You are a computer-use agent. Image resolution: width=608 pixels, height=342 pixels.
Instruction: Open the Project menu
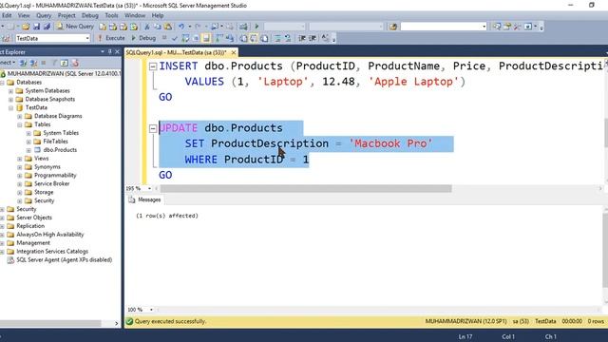coord(66,15)
